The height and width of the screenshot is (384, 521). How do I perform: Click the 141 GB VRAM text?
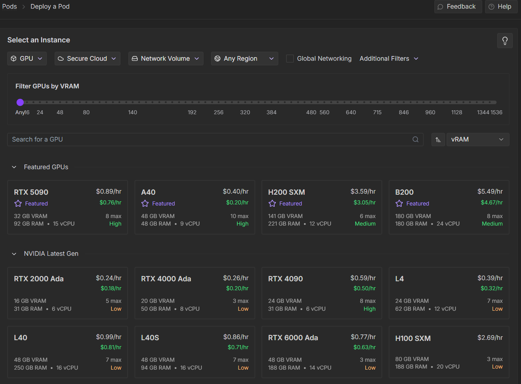285,216
